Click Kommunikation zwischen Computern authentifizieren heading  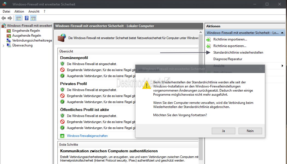[x=109, y=151]
